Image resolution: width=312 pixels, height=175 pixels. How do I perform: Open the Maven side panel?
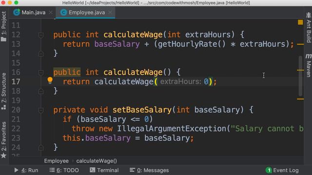click(308, 66)
